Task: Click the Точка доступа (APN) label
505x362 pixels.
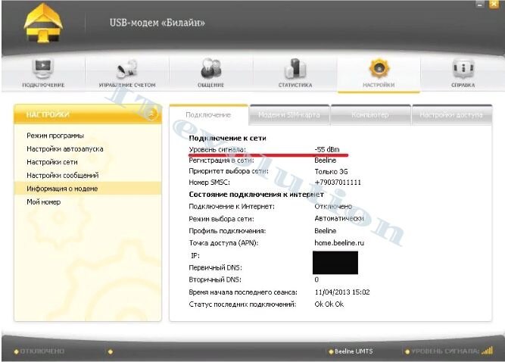Action: click(223, 243)
